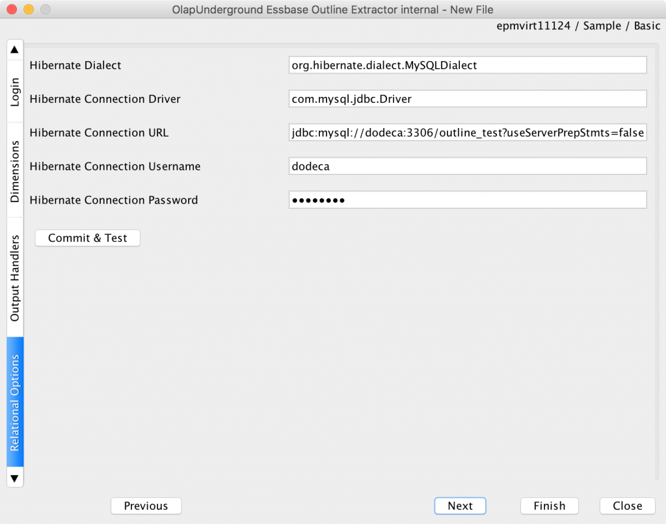The image size is (666, 524).
Task: Click into the Hibernate Connection Password field
Action: (x=468, y=200)
